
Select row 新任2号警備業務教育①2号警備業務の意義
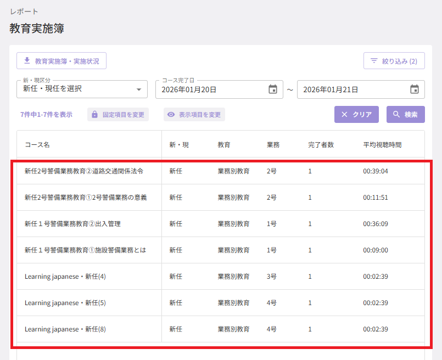[x=221, y=198]
